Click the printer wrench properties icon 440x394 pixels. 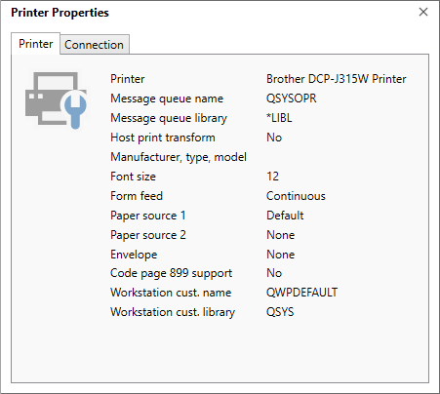click(x=57, y=100)
